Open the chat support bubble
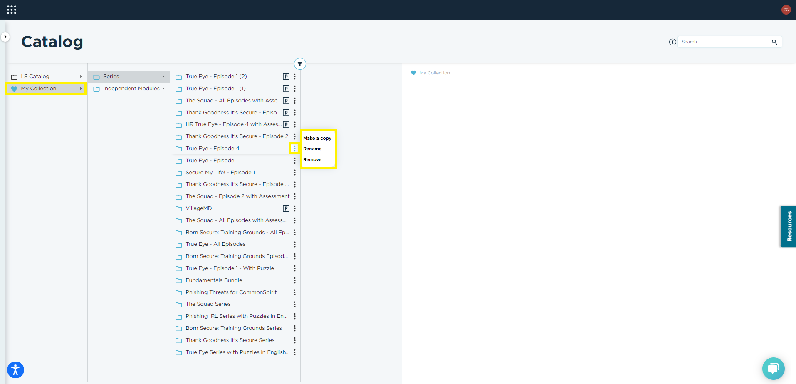Image resolution: width=796 pixels, height=384 pixels. (774, 369)
